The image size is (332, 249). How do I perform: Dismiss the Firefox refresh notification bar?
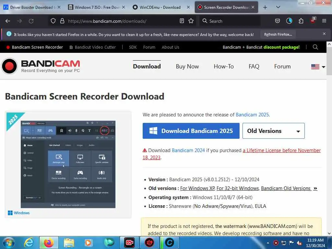click(x=324, y=34)
